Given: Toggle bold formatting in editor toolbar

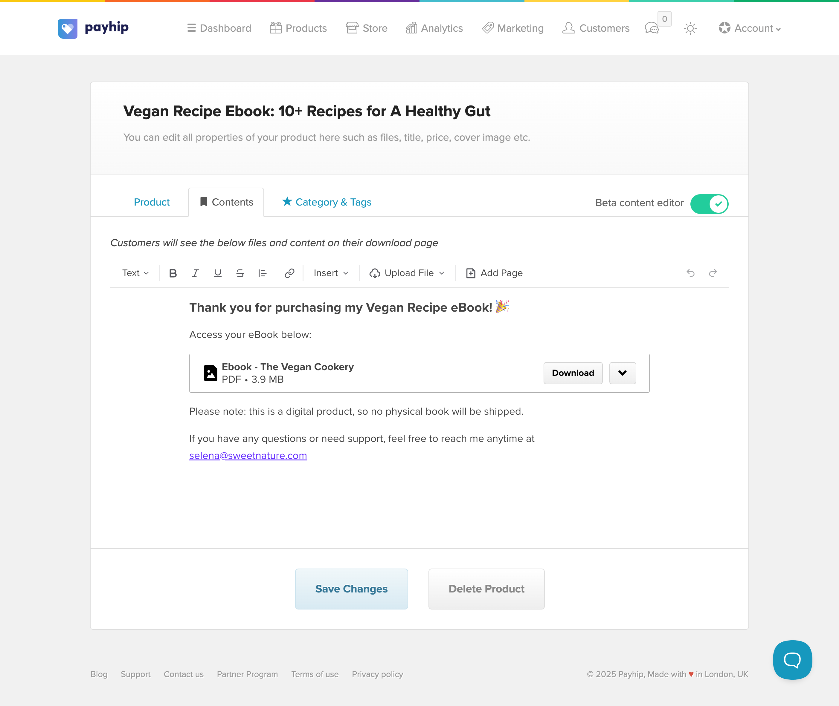Looking at the screenshot, I should click(173, 273).
